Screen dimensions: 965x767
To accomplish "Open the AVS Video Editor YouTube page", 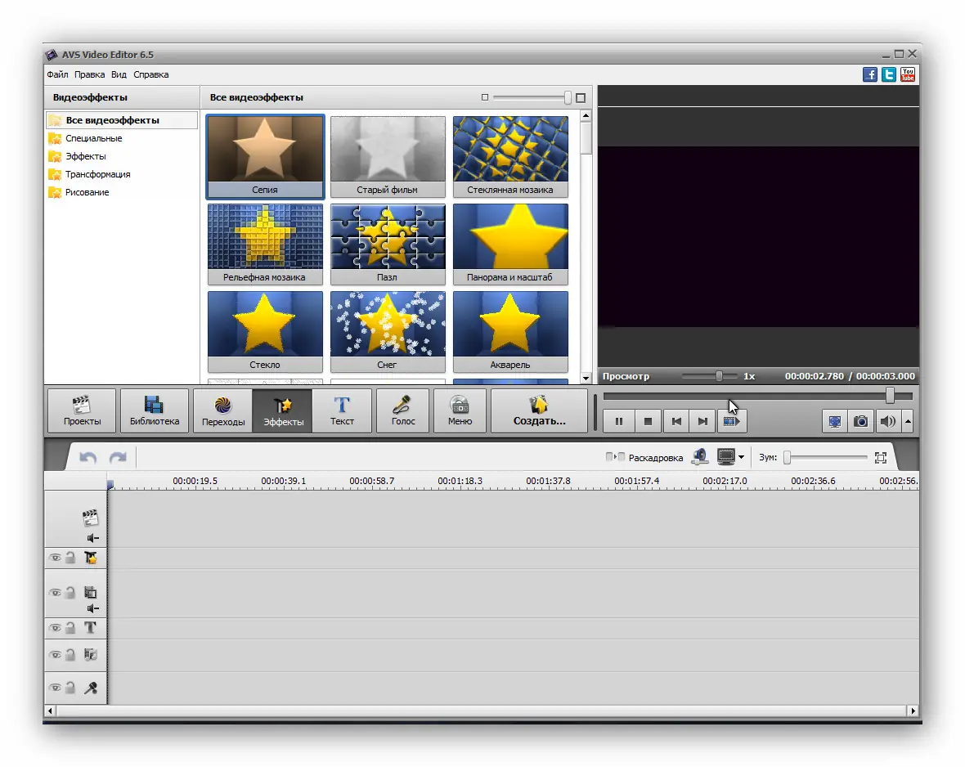I will [x=907, y=74].
